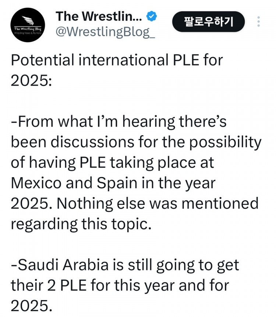Click "Nothing else was mentioned" text
The height and width of the screenshot is (317, 276).
(158, 203)
